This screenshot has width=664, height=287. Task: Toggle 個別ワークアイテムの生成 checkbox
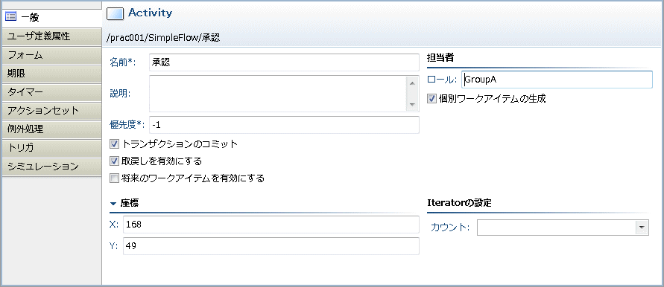click(x=431, y=99)
